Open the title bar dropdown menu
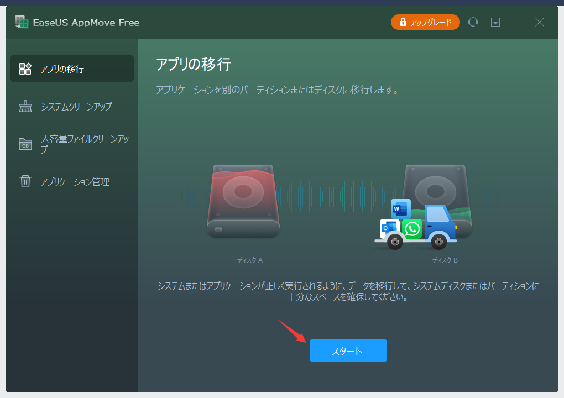This screenshot has width=564, height=398. [x=495, y=22]
